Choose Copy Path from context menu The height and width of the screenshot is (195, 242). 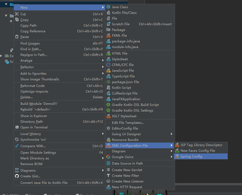[x=59, y=26]
